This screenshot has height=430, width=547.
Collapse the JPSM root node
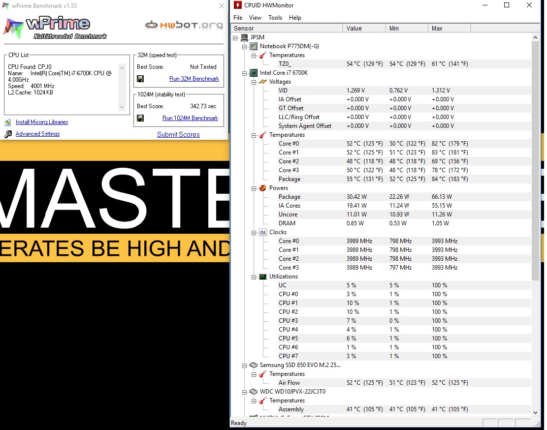pos(235,37)
